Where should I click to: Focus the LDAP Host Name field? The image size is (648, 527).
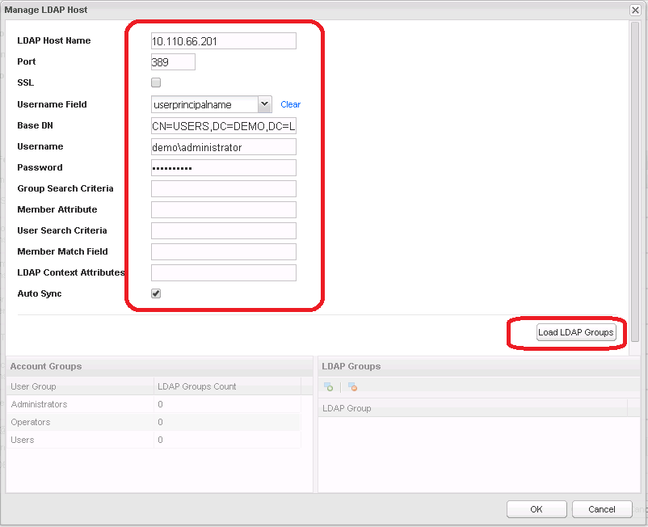click(x=223, y=41)
